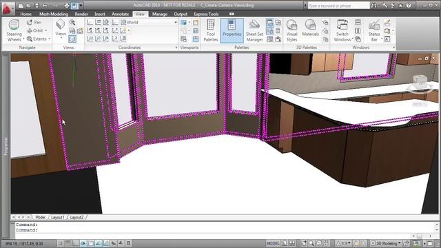Click the Switch Windows button
This screenshot has width=441, height=248.
coord(342,30)
